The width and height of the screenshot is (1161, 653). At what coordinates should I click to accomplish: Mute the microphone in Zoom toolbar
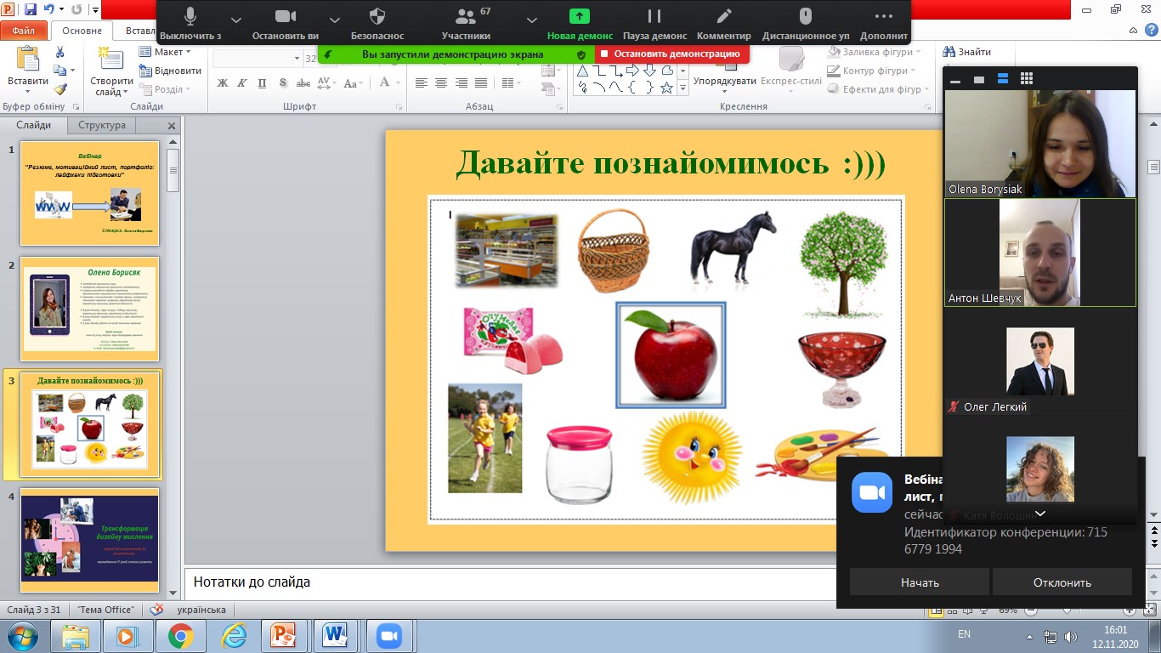190,16
